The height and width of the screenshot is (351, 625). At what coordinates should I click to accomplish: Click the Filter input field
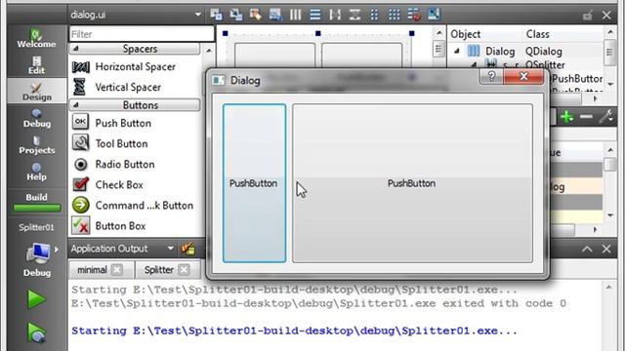pos(142,34)
